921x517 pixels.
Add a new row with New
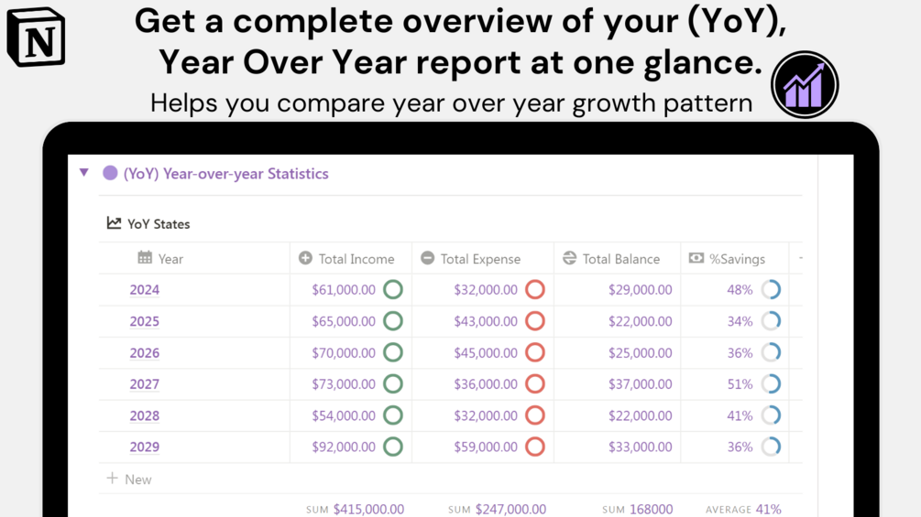pos(128,479)
